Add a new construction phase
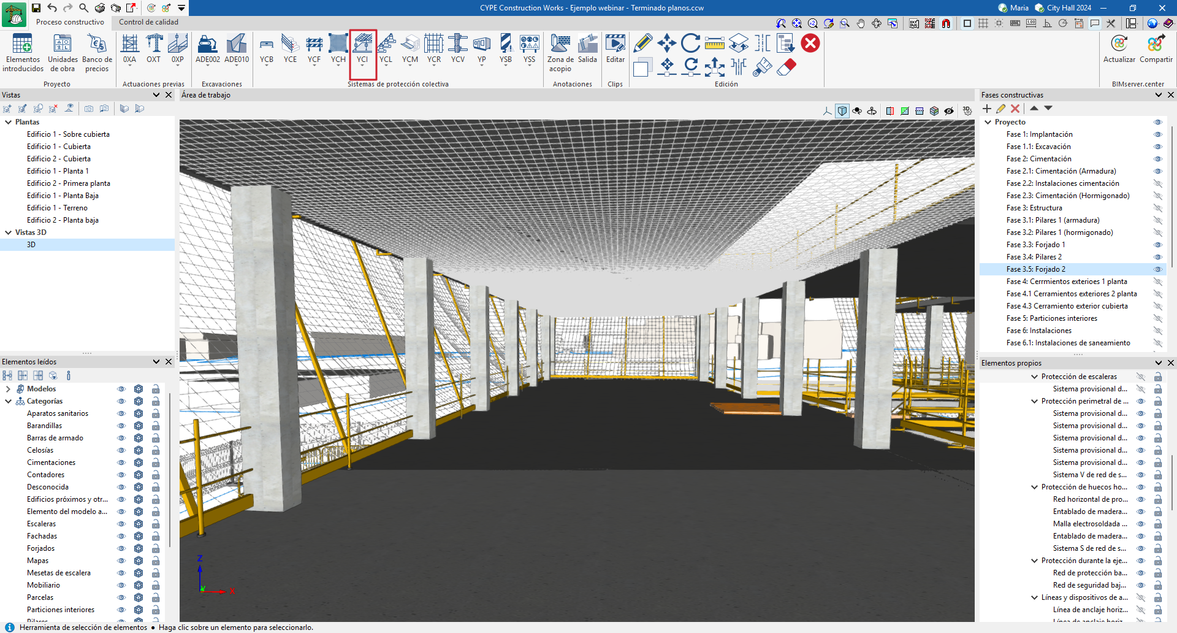 click(987, 109)
